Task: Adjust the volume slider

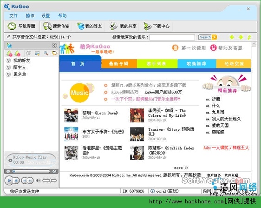Action: tap(49, 181)
